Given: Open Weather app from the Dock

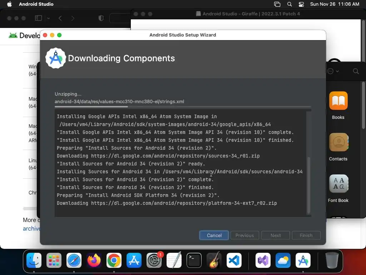Looking at the screenshot, I should tap(283, 260).
